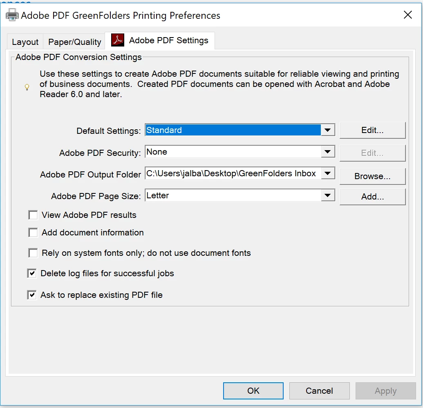
Task: Click the Standard value in Default Settings
Action: pyautogui.click(x=233, y=130)
